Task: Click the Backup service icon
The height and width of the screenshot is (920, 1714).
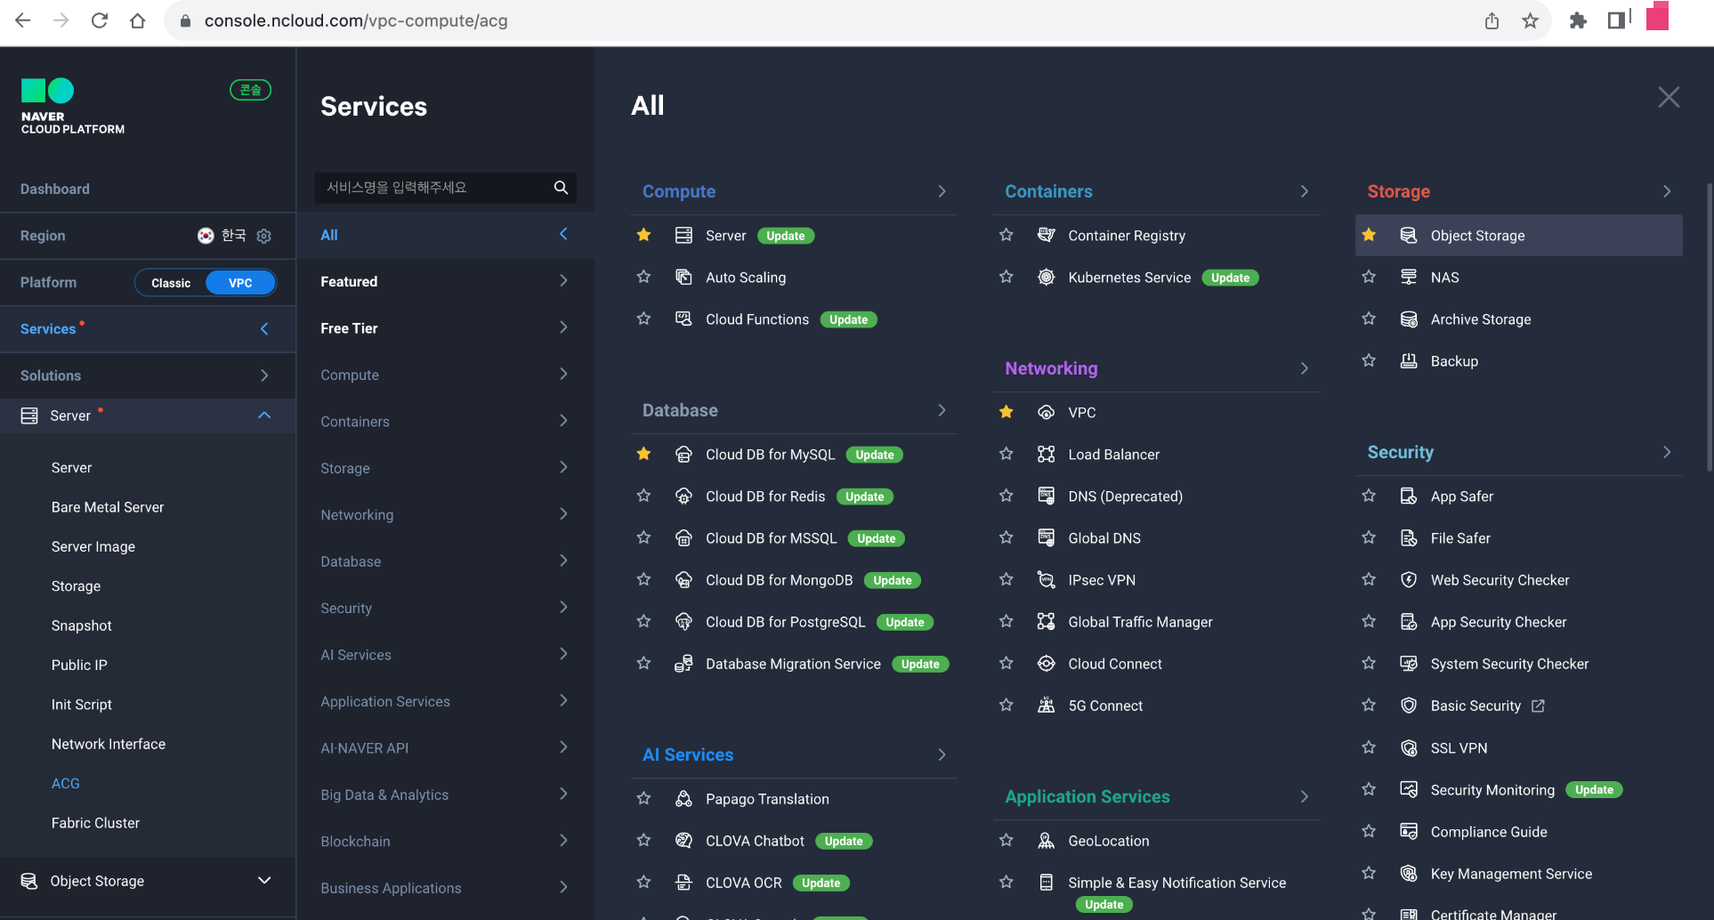Action: click(x=1409, y=360)
